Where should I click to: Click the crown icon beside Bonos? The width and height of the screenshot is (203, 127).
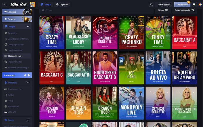pos(6,120)
